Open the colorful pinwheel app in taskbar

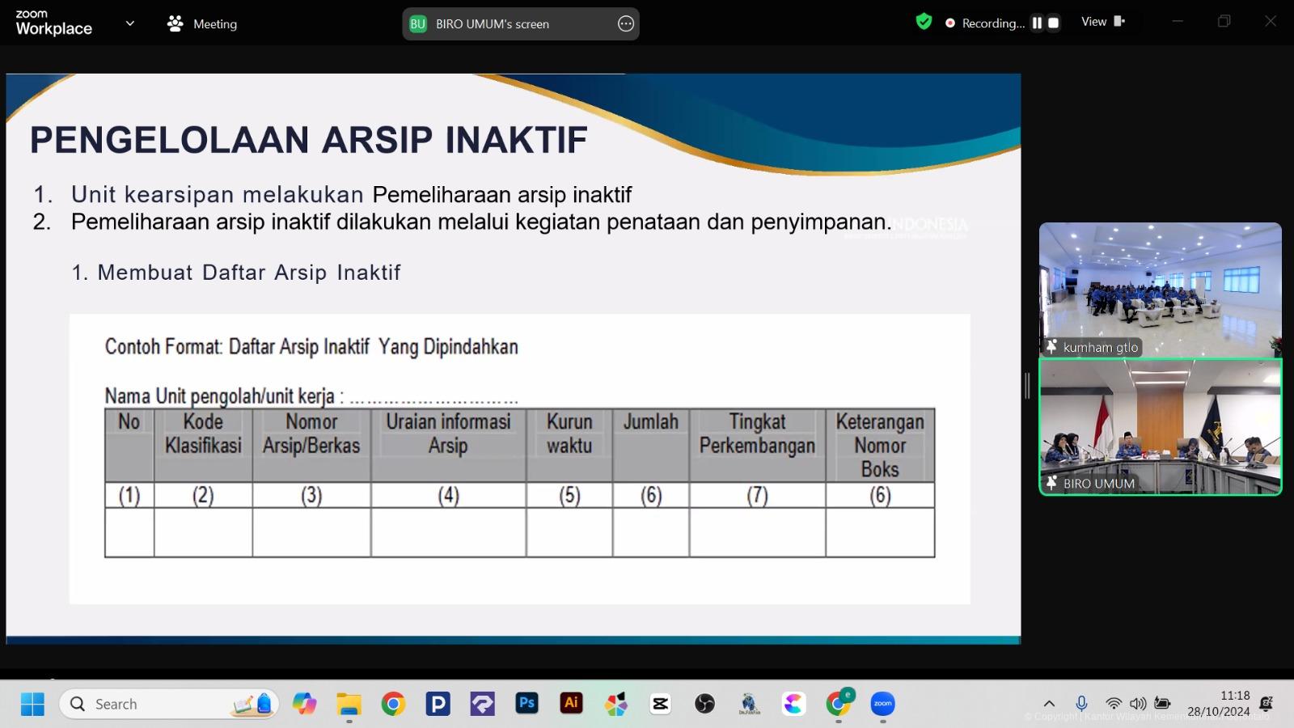[615, 704]
